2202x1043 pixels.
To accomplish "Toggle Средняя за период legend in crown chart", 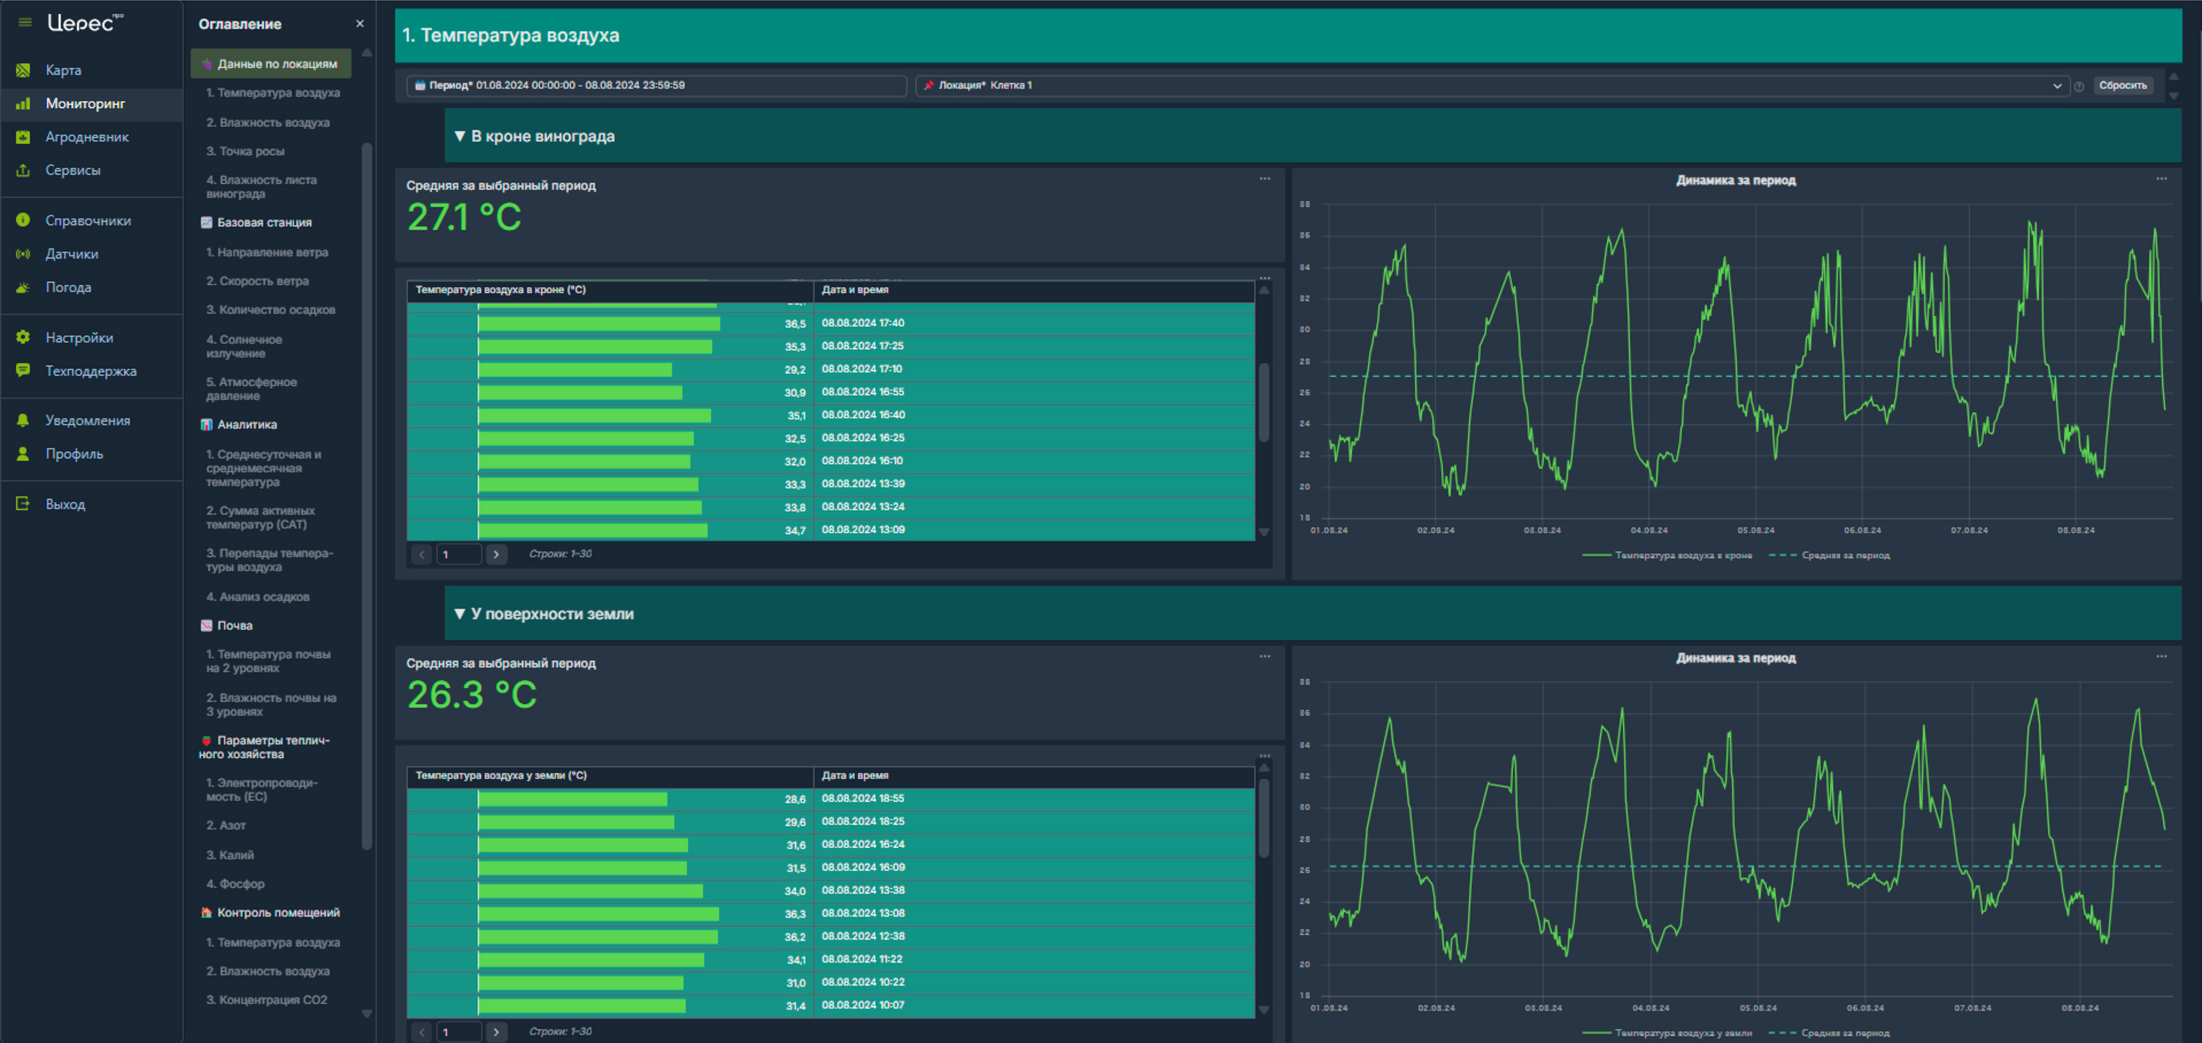I will [x=1829, y=556].
